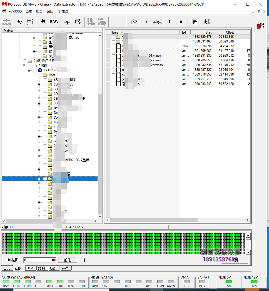This screenshot has width=269, height=291.
Task: Tick checkbox of highlighted blue folder row
Action: coord(45,179)
